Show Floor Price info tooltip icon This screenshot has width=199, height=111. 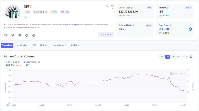[170, 25]
